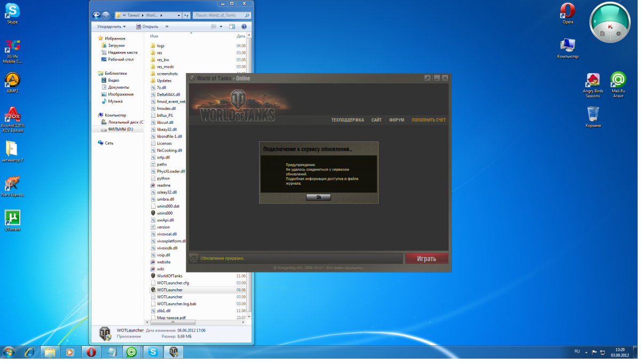This screenshot has height=364, width=641.
Task: Expand the address bar history dropdown
Action: tap(178, 15)
